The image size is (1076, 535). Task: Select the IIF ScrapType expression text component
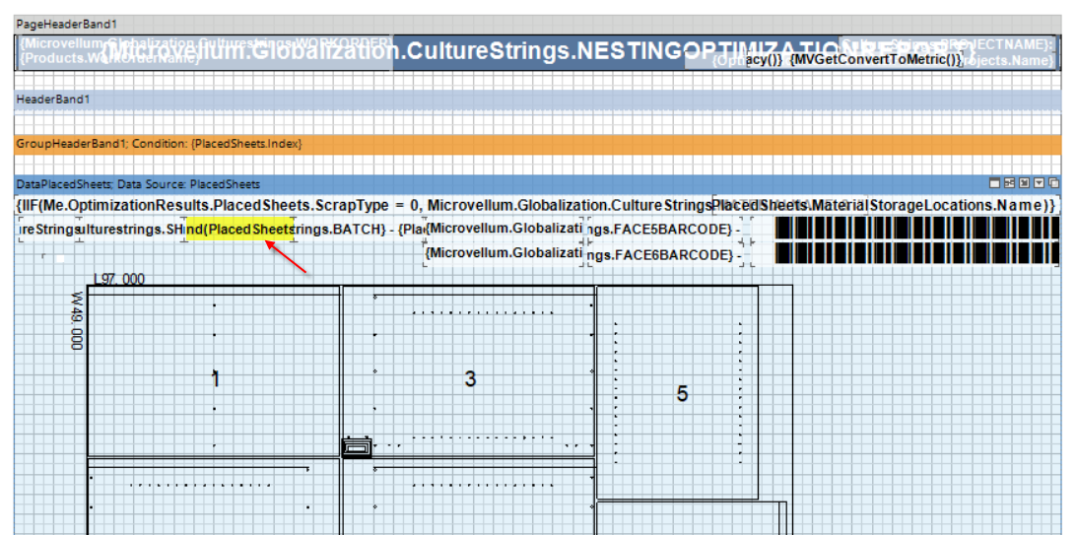coord(363,204)
